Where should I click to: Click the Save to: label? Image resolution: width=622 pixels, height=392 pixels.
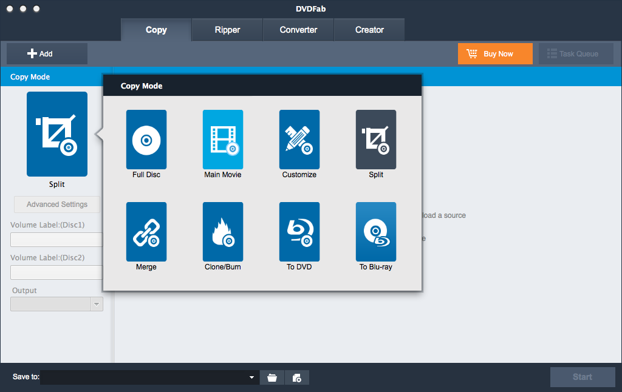pyautogui.click(x=26, y=377)
